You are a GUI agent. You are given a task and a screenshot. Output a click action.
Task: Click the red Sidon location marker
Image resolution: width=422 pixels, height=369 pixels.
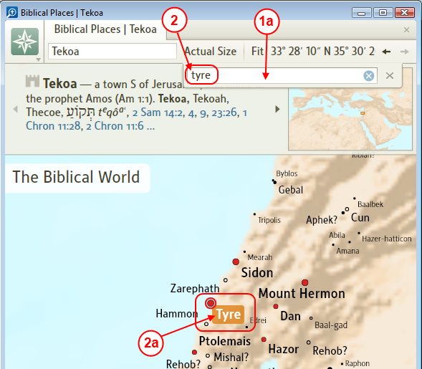tap(236, 262)
